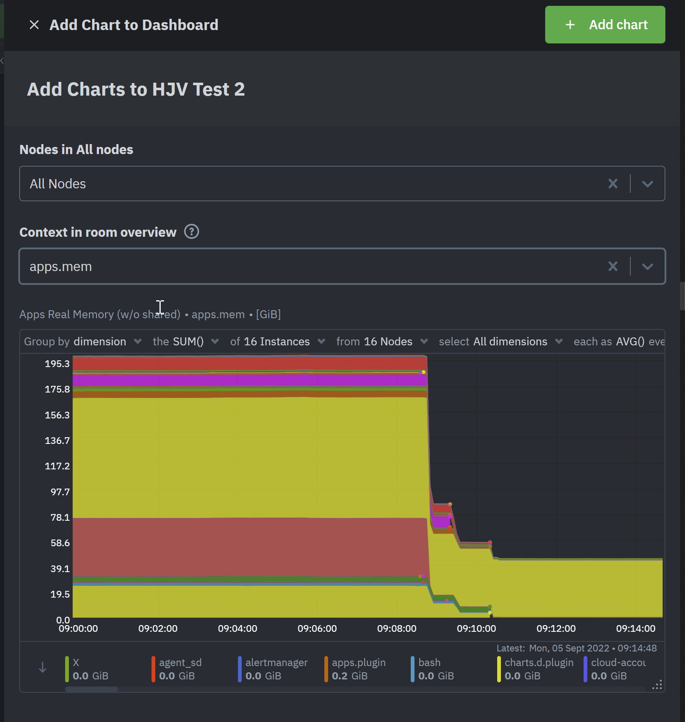
Task: Click the Add chart button
Action: (605, 25)
